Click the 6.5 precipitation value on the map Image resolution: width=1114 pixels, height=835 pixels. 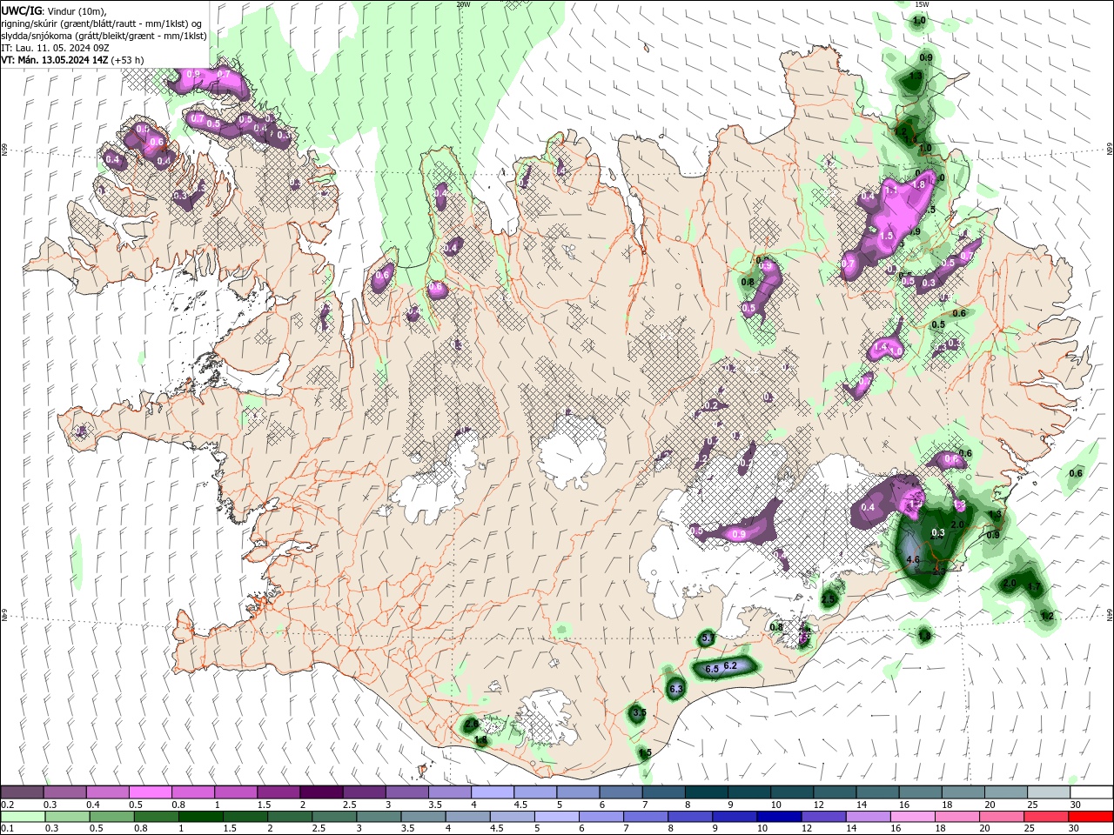pyautogui.click(x=711, y=669)
